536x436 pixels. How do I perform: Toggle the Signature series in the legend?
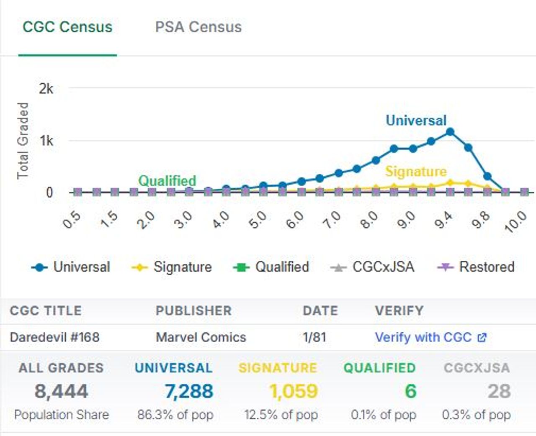click(183, 267)
